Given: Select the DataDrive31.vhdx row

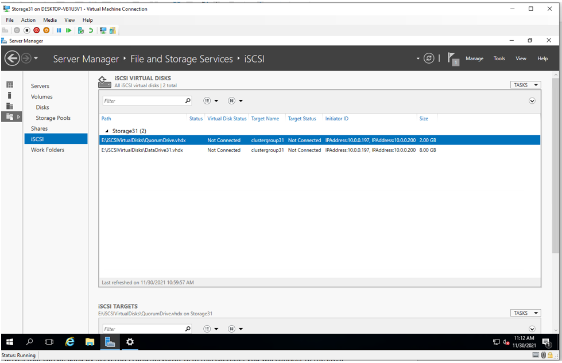Looking at the screenshot, I should click(320, 150).
